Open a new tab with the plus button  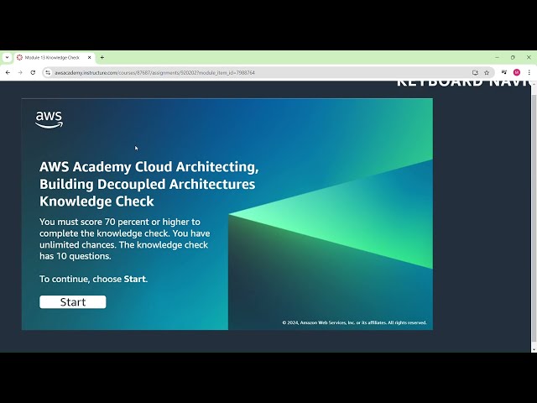pos(102,58)
